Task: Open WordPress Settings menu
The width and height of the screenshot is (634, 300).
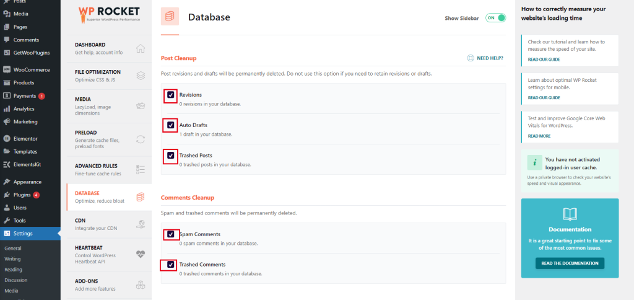Action: click(x=30, y=234)
